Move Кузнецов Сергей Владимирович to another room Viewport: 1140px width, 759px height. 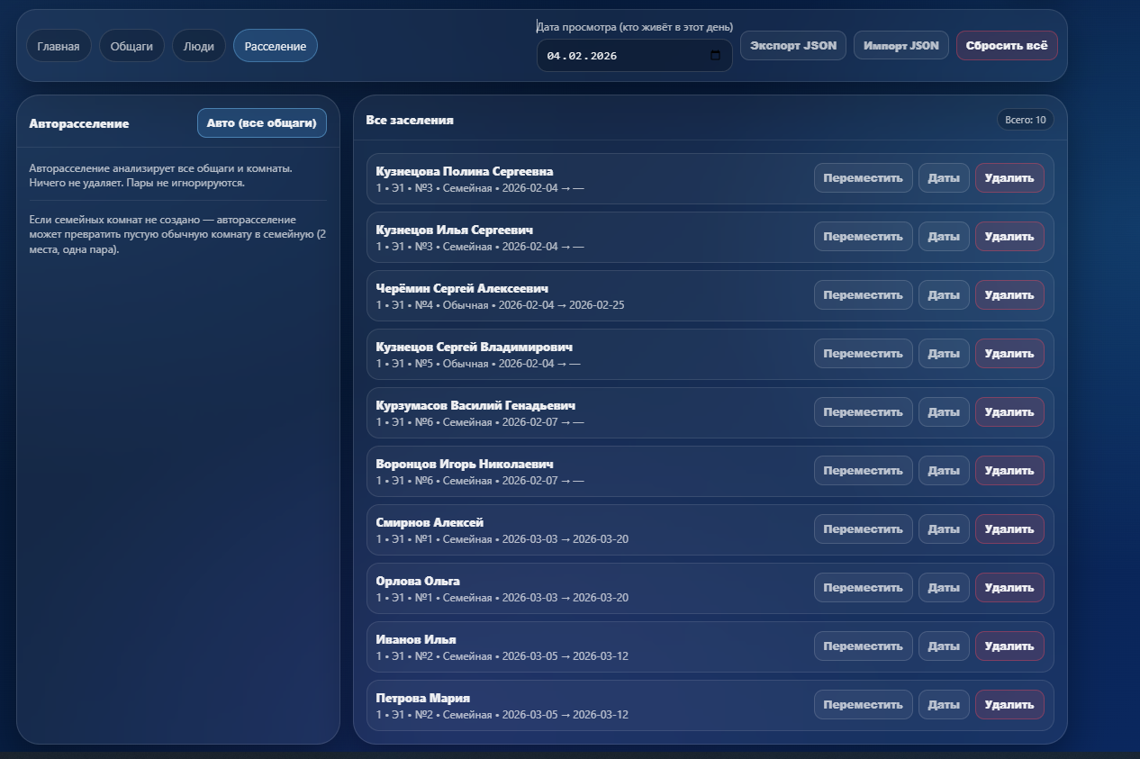point(863,354)
